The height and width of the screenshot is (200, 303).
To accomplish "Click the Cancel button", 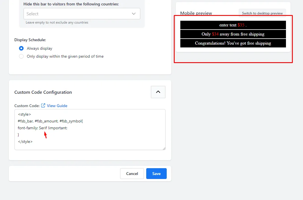I will pyautogui.click(x=132, y=174).
